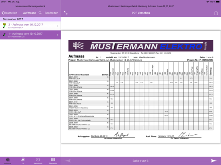221x165 pixels.
Task: Expand chevron of Aufmass 01.12.2017 row
Action: tap(58, 26)
